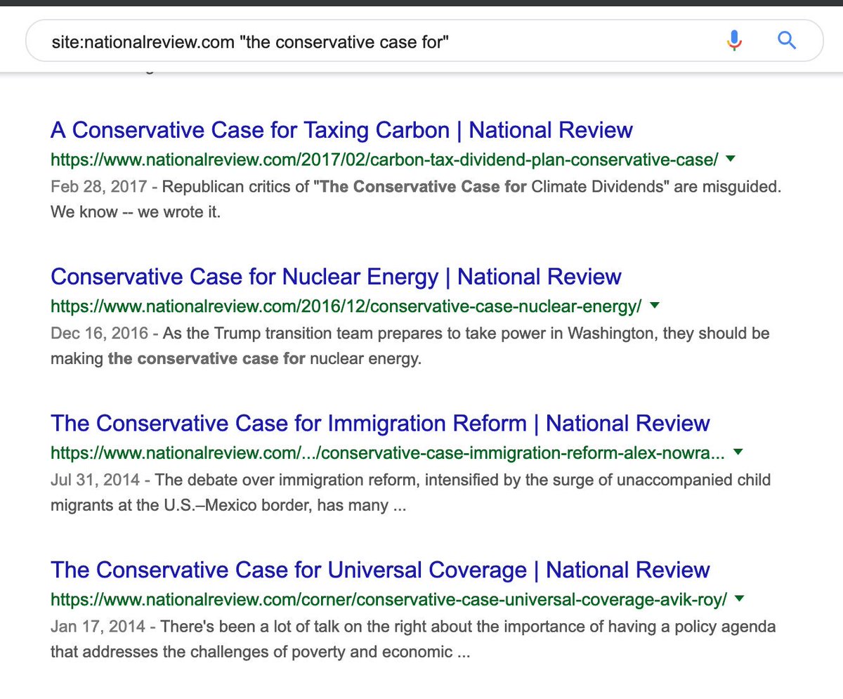Click the conservative-case-nuclear-energy green URL
843x699 pixels.
346,306
